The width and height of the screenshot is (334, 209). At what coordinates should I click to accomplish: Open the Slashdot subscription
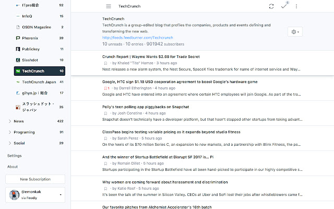pos(40,60)
